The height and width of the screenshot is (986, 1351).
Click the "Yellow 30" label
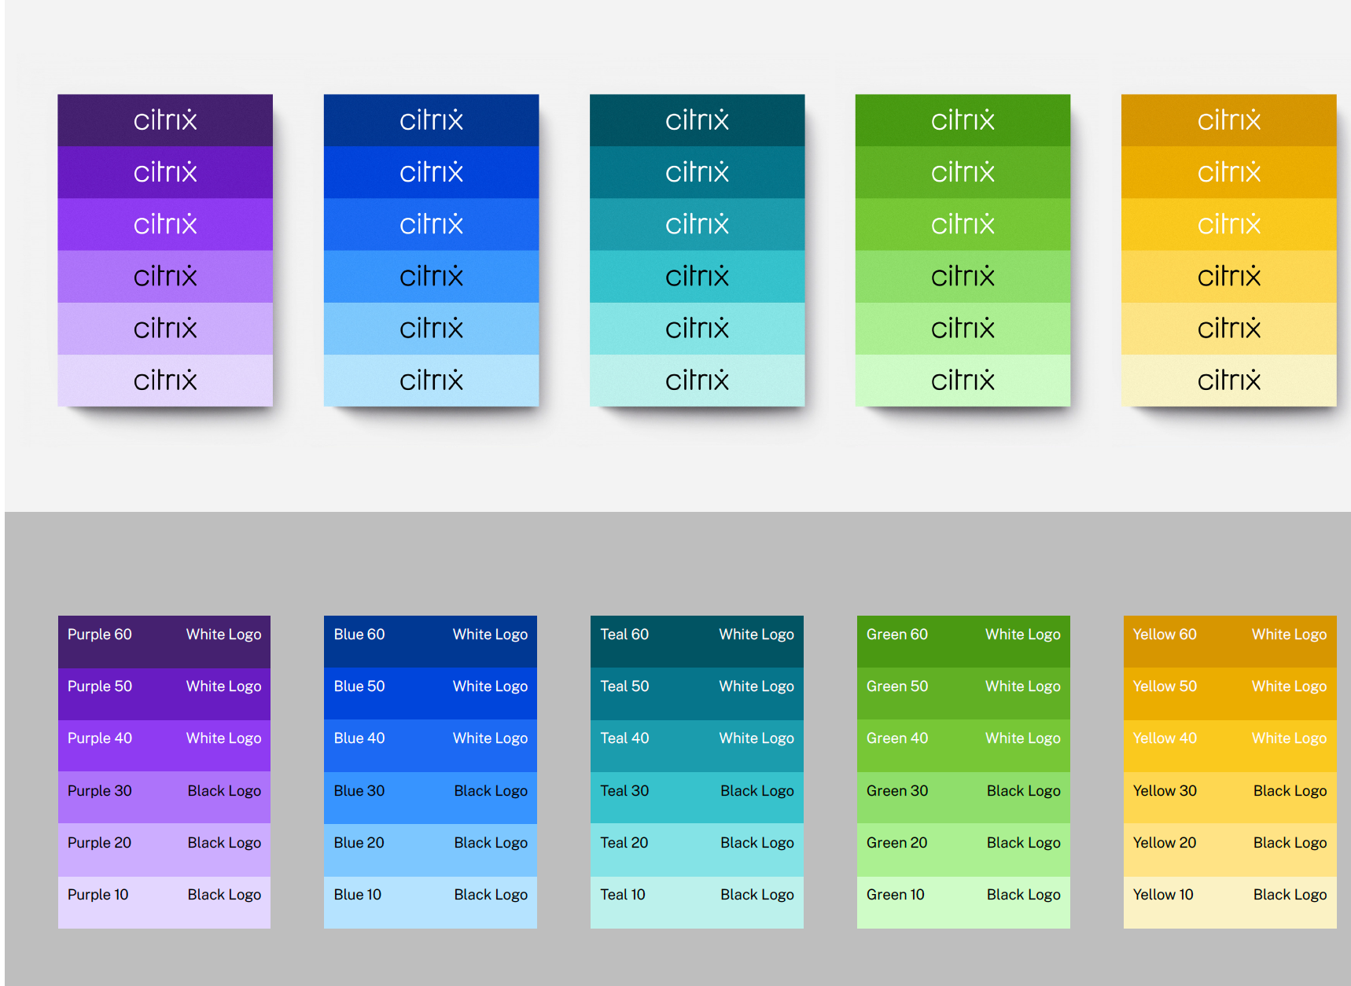[x=1165, y=791]
